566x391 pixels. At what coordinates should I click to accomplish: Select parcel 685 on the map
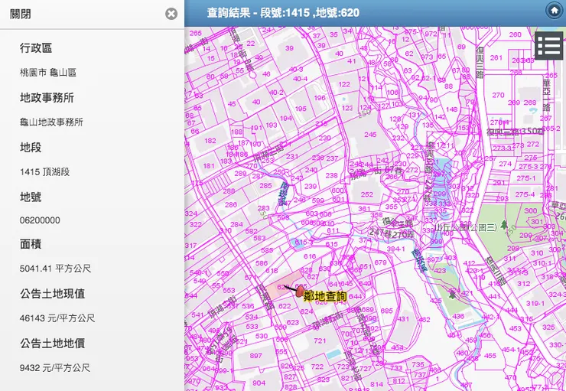pos(386,311)
